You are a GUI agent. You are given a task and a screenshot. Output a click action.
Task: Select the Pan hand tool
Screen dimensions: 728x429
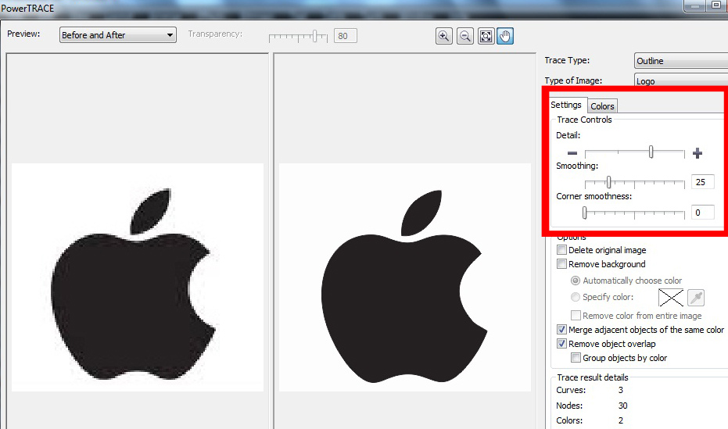click(505, 36)
